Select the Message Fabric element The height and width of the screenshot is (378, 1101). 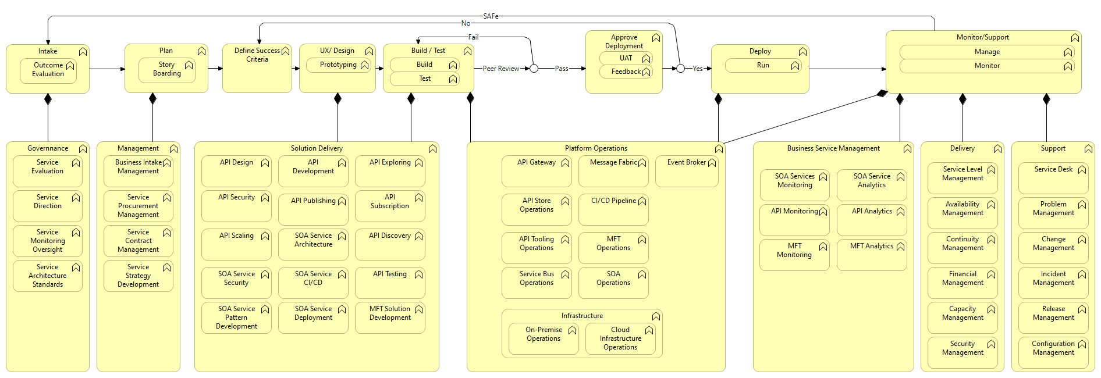(x=613, y=172)
